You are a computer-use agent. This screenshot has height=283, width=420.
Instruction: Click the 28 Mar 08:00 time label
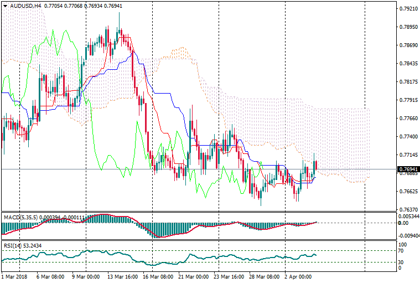pos(265,276)
